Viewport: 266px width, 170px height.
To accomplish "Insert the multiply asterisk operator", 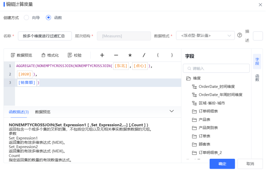I will coord(130,55).
